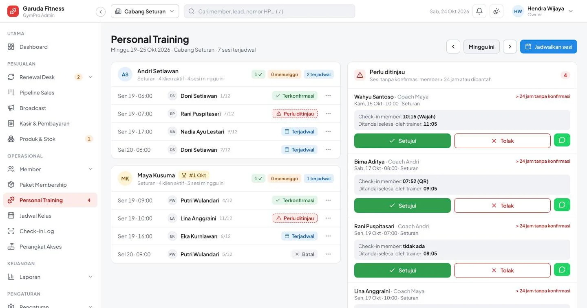
Task: Go to next week arrow
Action: [510, 47]
